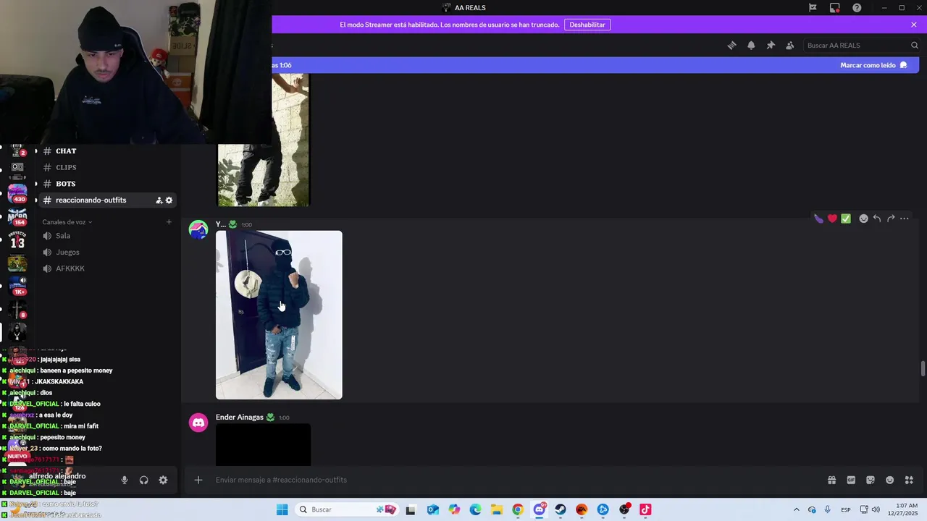This screenshot has height=521, width=927.
Task: Add red heart reaction to message
Action: coord(832,219)
